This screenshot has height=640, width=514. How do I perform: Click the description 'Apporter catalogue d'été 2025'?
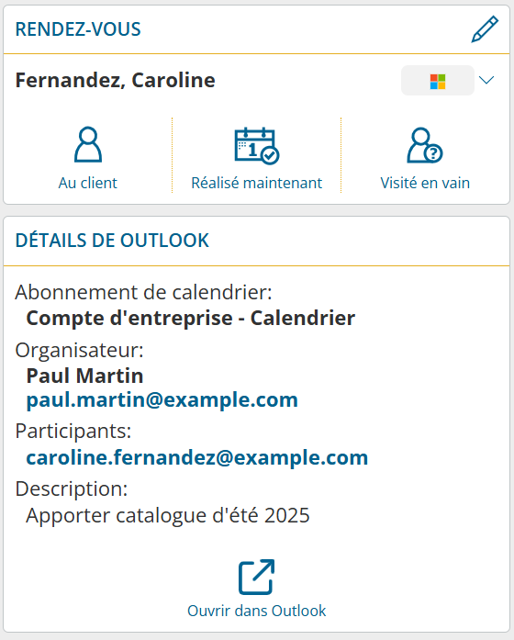[168, 515]
